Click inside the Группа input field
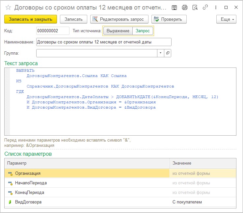This screenshot has width=243, height=213. (x=97, y=53)
